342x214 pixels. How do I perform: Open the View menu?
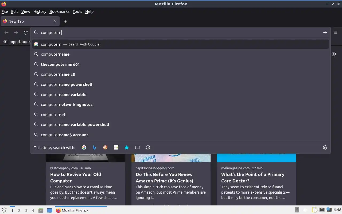pyautogui.click(x=26, y=12)
